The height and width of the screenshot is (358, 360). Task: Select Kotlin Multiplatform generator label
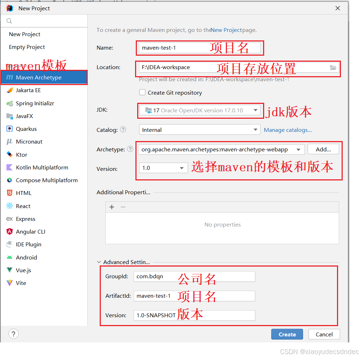coord(42,168)
